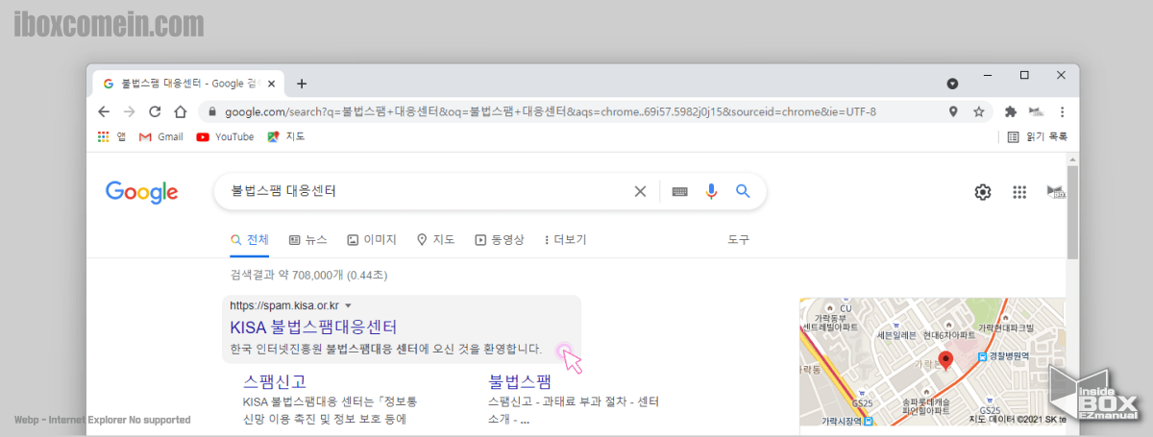The height and width of the screenshot is (437, 1153).
Task: Open Google settings gear
Action: coord(983,192)
